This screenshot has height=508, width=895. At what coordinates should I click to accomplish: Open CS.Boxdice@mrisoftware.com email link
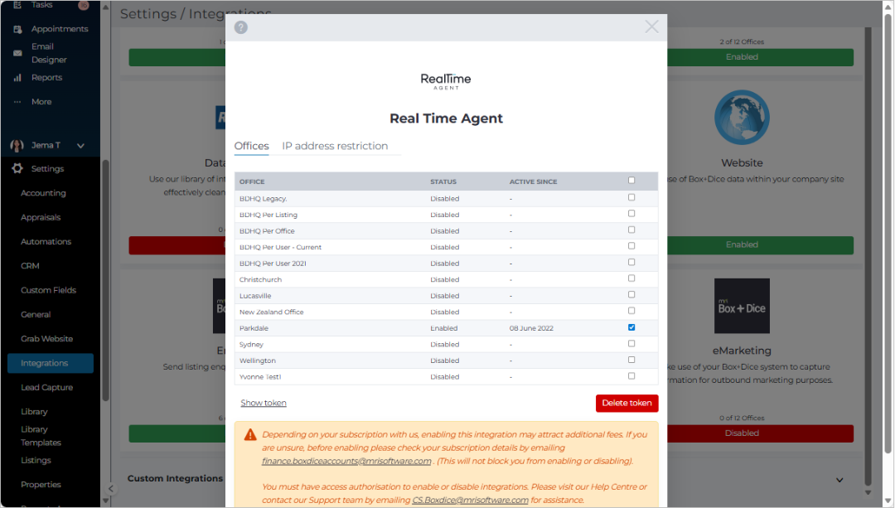point(471,500)
